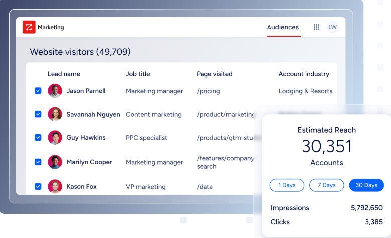Open lead Jason Parnell's name

tap(86, 91)
